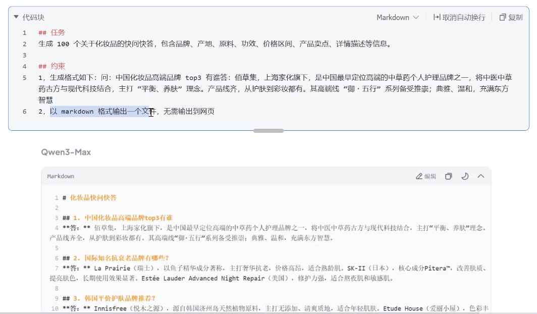
Task: Click the 编辑 edit button in the Qwen3-Max output
Action: [x=426, y=176]
